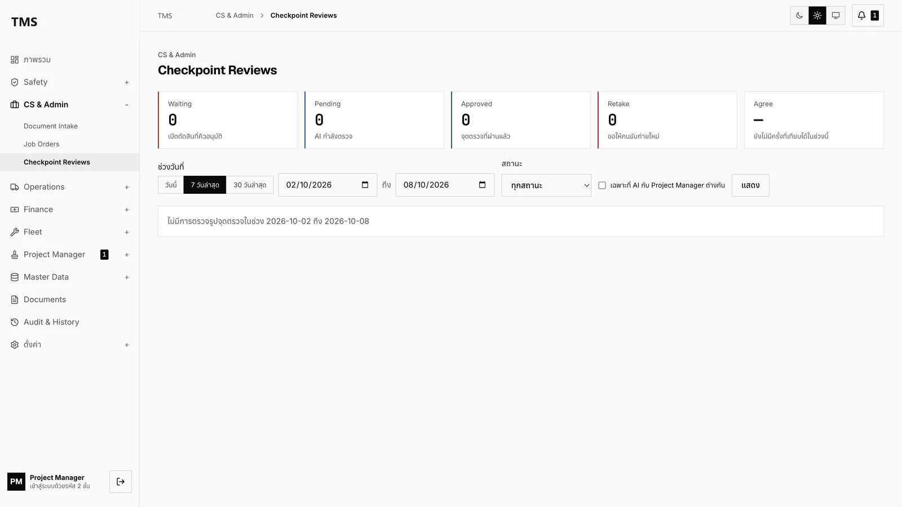Click the Finance banknote icon

(15, 210)
